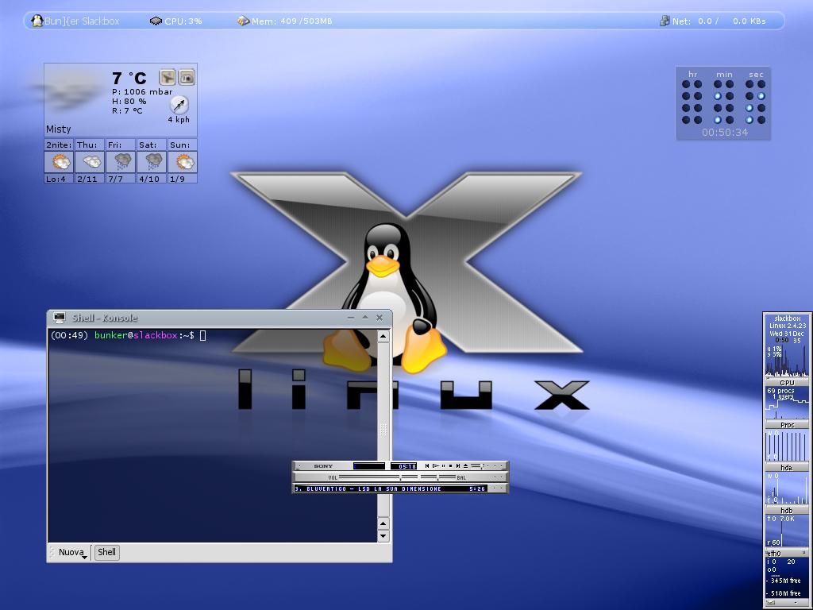
Task: Click the Misty weather condition text
Action: tap(58, 129)
